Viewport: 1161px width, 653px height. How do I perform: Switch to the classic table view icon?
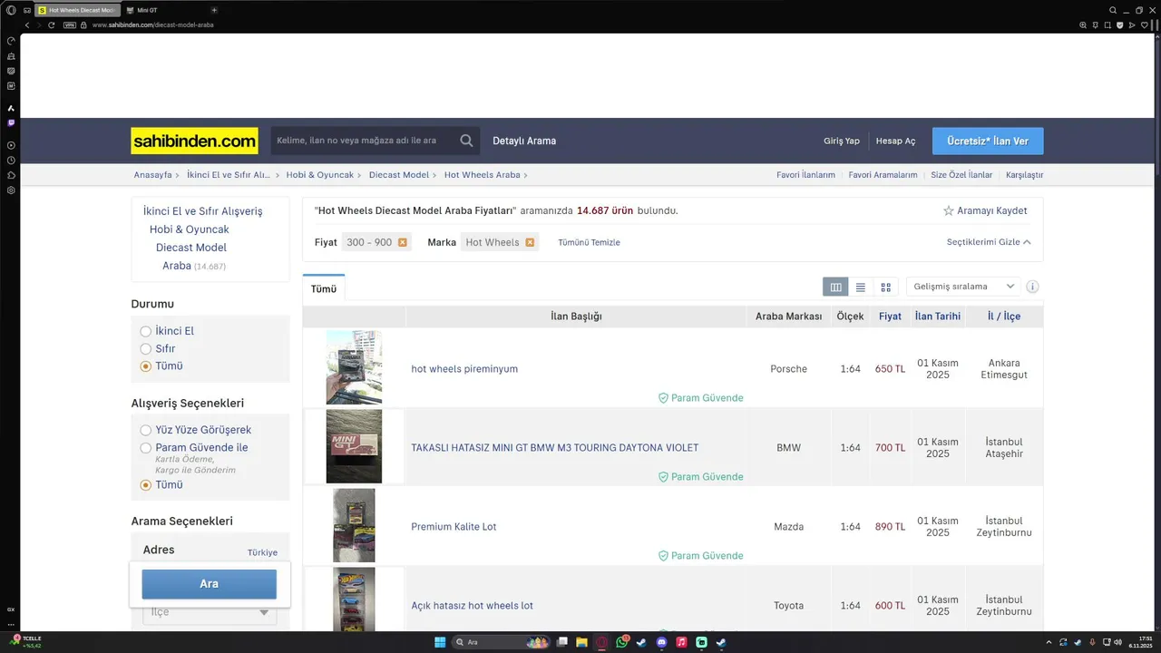835,287
